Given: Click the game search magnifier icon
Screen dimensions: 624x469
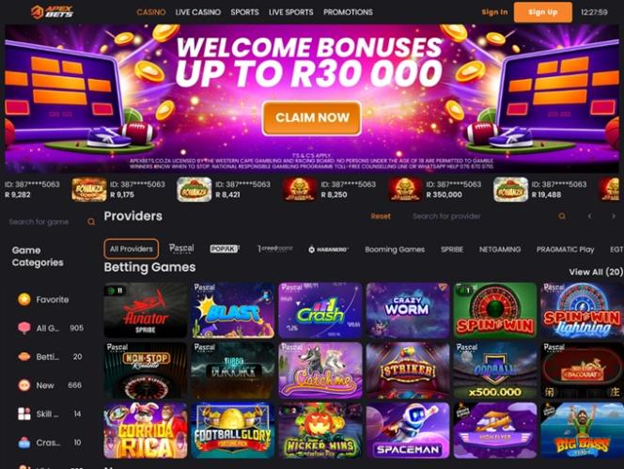Looking at the screenshot, I should [x=91, y=222].
